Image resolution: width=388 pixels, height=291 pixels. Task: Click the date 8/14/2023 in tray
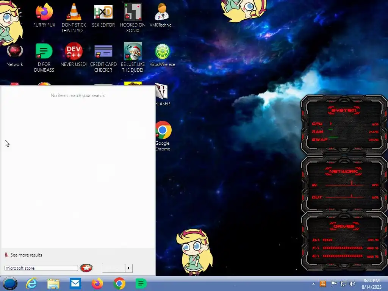[372, 287]
